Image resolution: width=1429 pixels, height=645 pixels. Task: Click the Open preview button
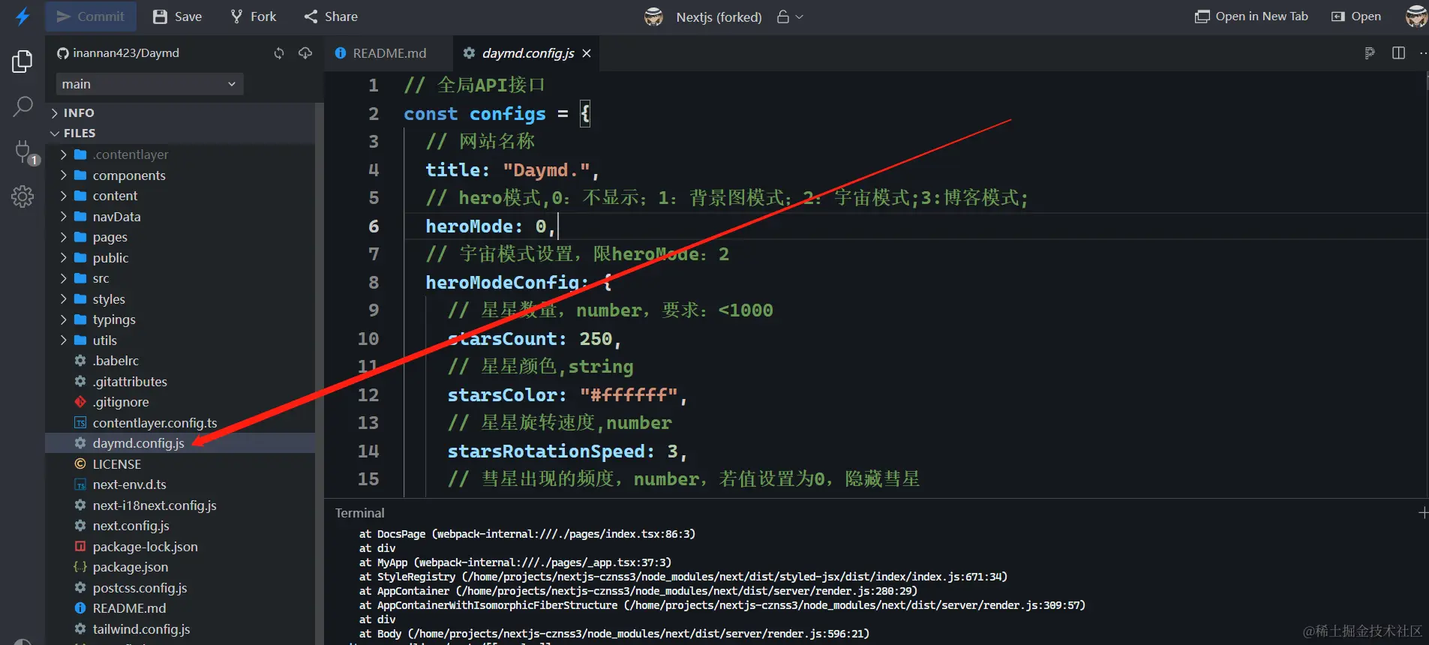tap(1356, 16)
